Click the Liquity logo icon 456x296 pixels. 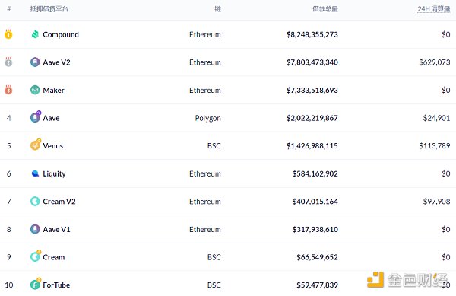point(35,173)
